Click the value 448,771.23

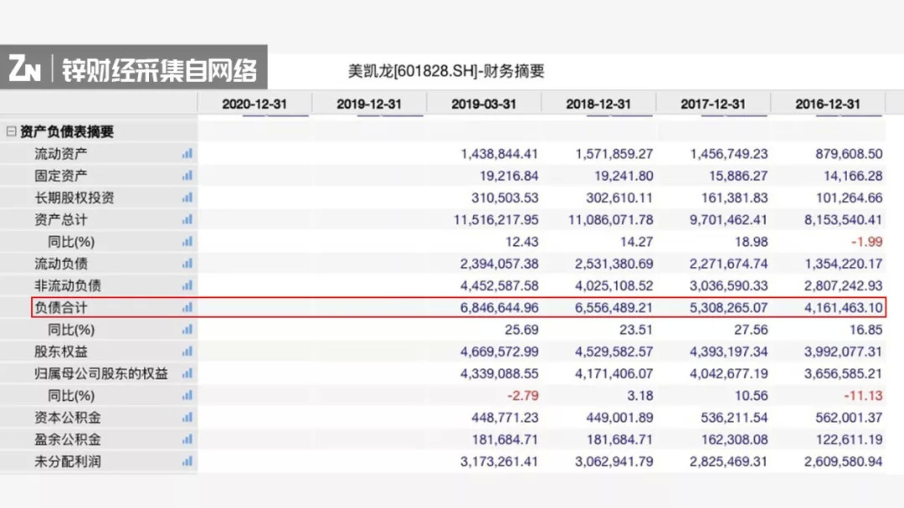(505, 418)
